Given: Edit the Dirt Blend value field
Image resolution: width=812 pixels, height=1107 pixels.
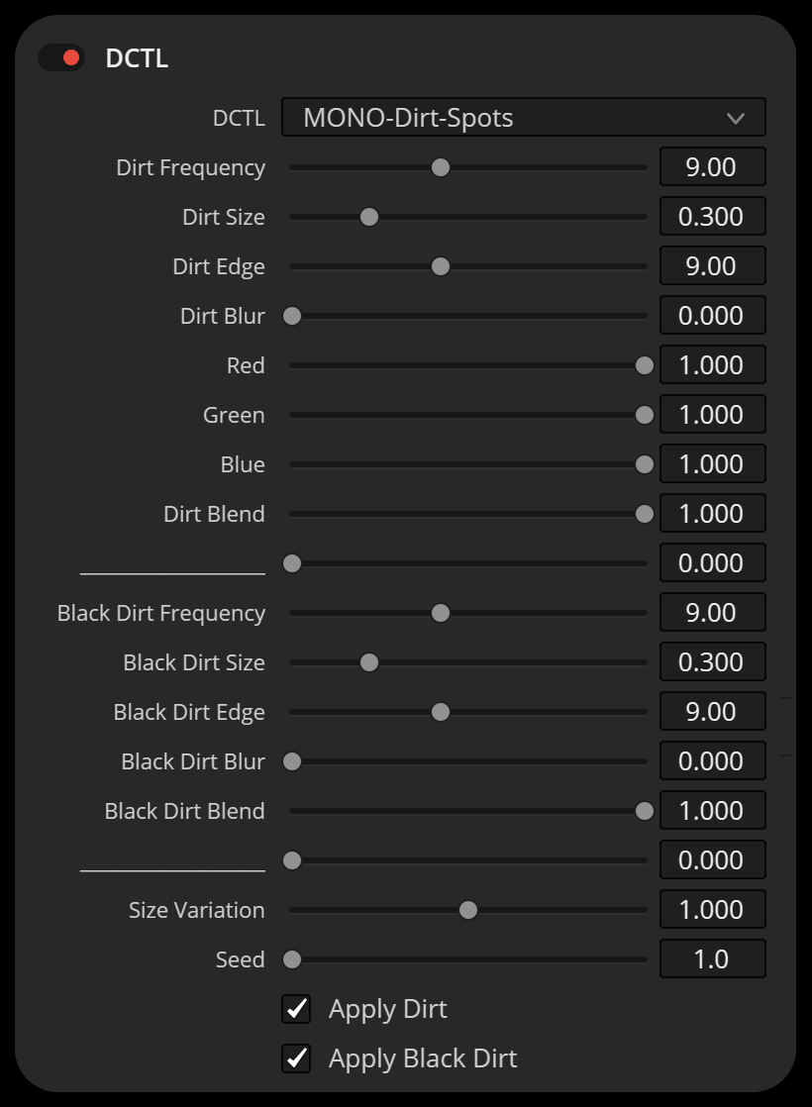Looking at the screenshot, I should click(x=712, y=514).
